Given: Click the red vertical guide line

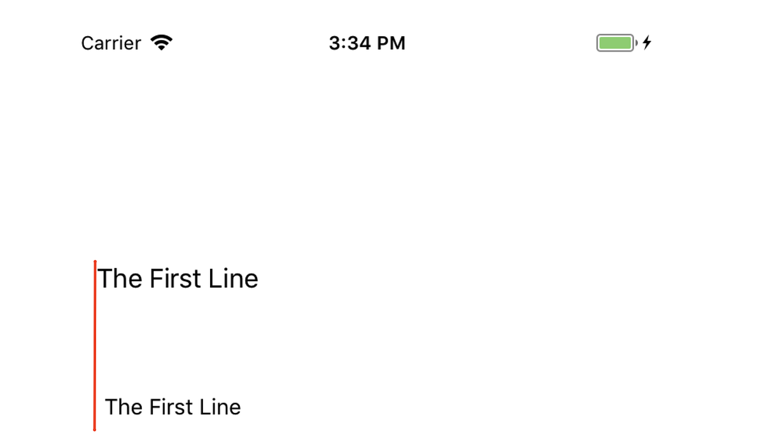Looking at the screenshot, I should tap(95, 344).
